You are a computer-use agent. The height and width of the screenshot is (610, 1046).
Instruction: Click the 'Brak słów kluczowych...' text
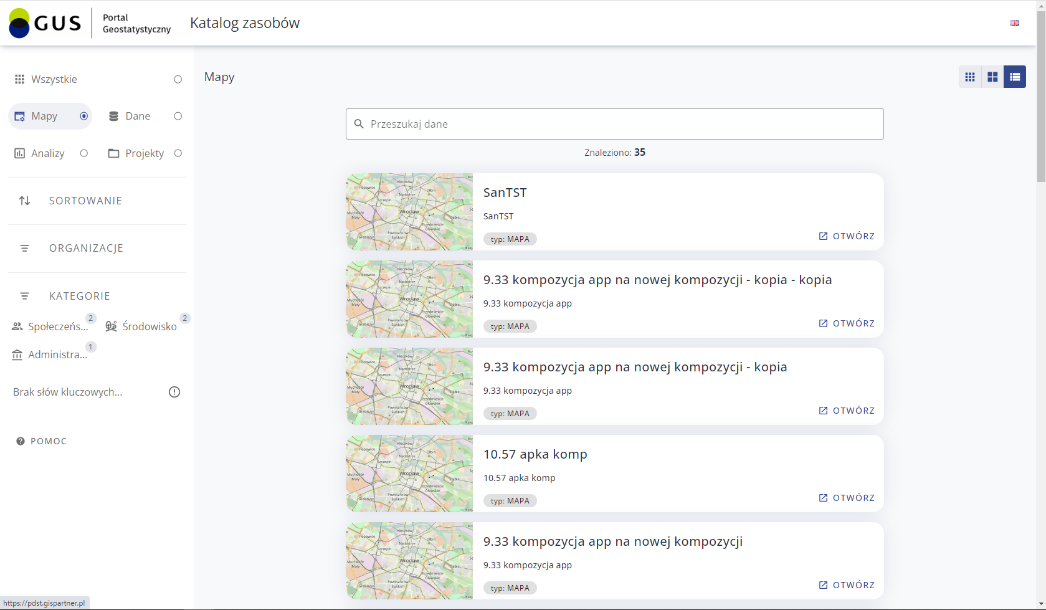[x=68, y=392]
